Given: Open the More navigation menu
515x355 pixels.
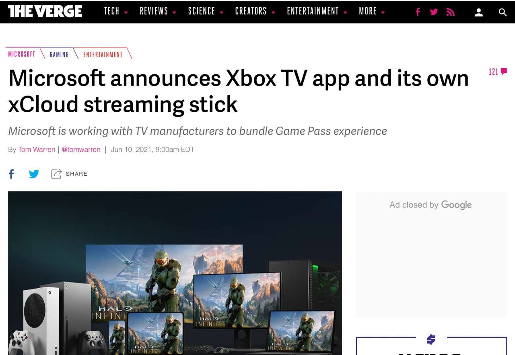Looking at the screenshot, I should click(x=368, y=11).
